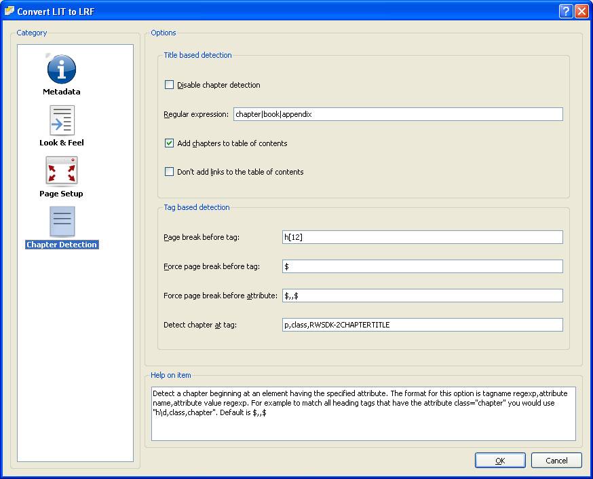Select the Look & Feel category icon
The image size is (593, 479).
tap(62, 120)
